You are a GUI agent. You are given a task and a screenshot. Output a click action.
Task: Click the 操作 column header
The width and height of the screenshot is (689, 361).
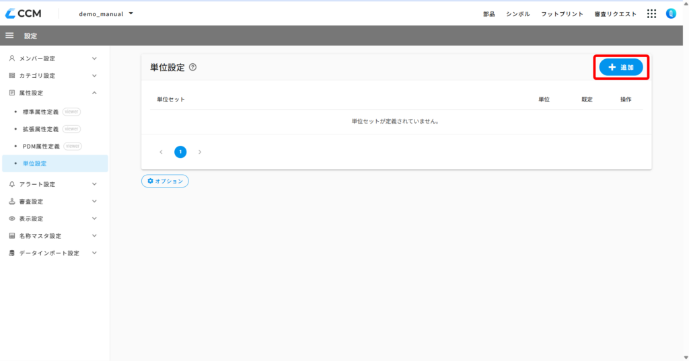tap(626, 99)
